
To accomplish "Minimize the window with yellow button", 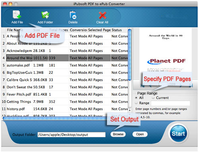I will [x=10, y=4].
